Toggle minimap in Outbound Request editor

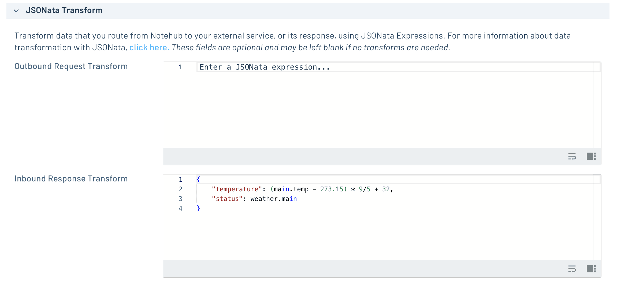tap(591, 156)
